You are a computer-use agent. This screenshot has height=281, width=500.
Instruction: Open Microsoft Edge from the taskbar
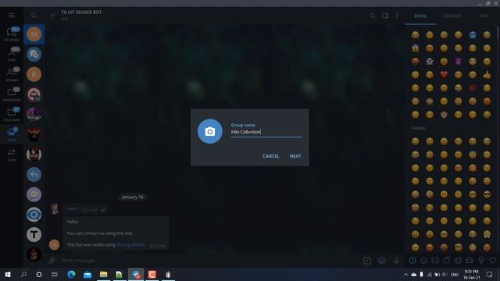71,274
